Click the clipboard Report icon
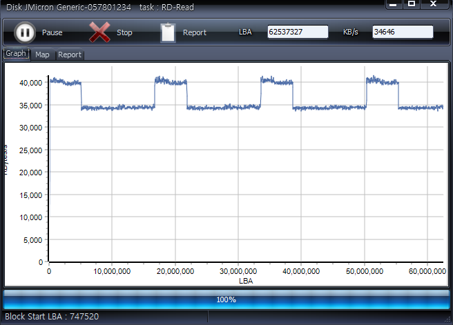Screen dimensions: 453x325 click(168, 32)
